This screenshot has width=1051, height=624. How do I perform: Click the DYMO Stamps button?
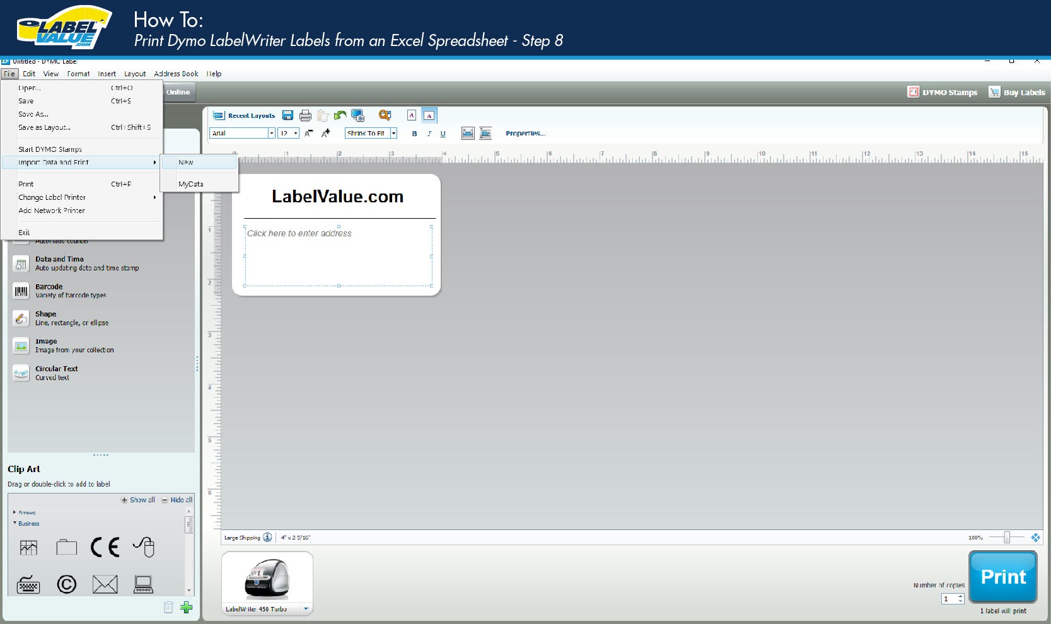[943, 92]
